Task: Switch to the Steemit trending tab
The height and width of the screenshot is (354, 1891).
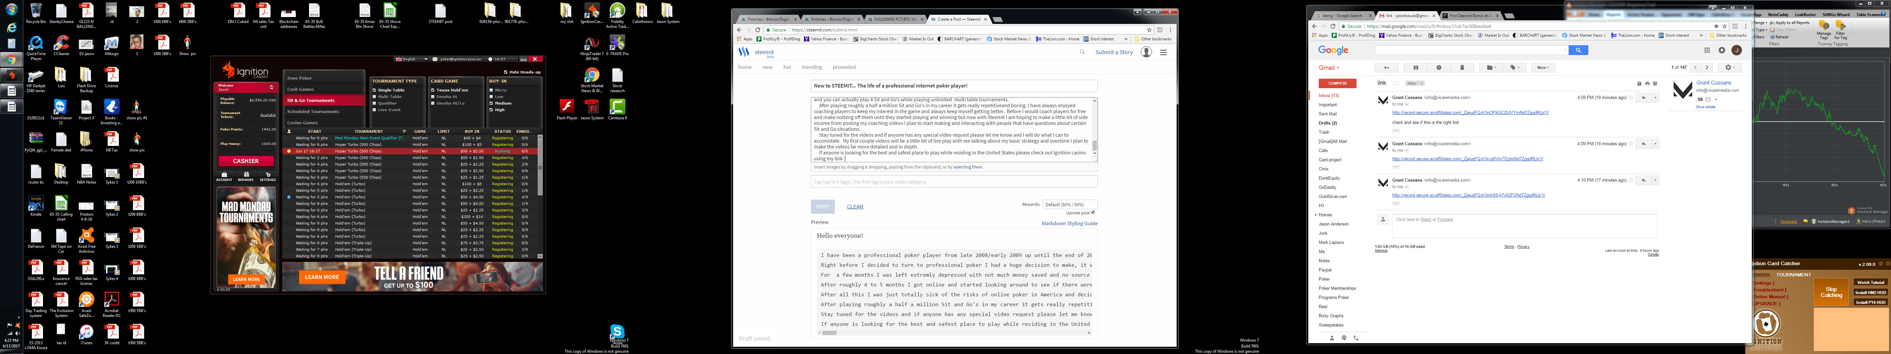Action: pyautogui.click(x=812, y=68)
